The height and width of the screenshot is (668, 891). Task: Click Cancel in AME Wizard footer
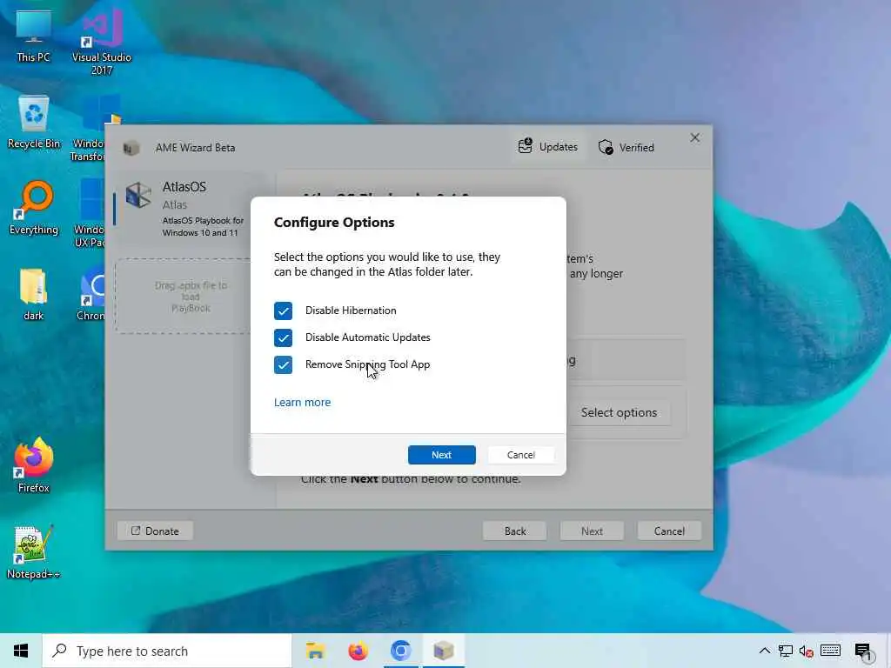point(669,531)
